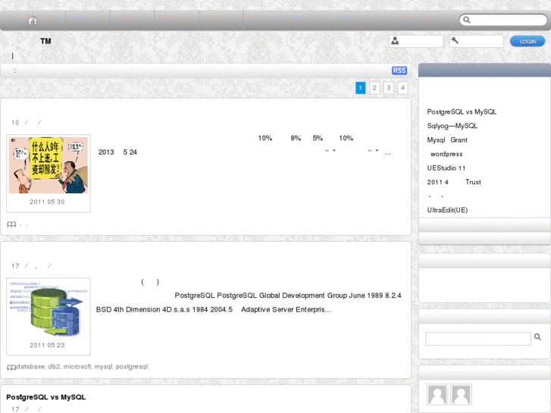Click the book icon under the first post
This screenshot has width=551, height=413.
pyautogui.click(x=11, y=224)
